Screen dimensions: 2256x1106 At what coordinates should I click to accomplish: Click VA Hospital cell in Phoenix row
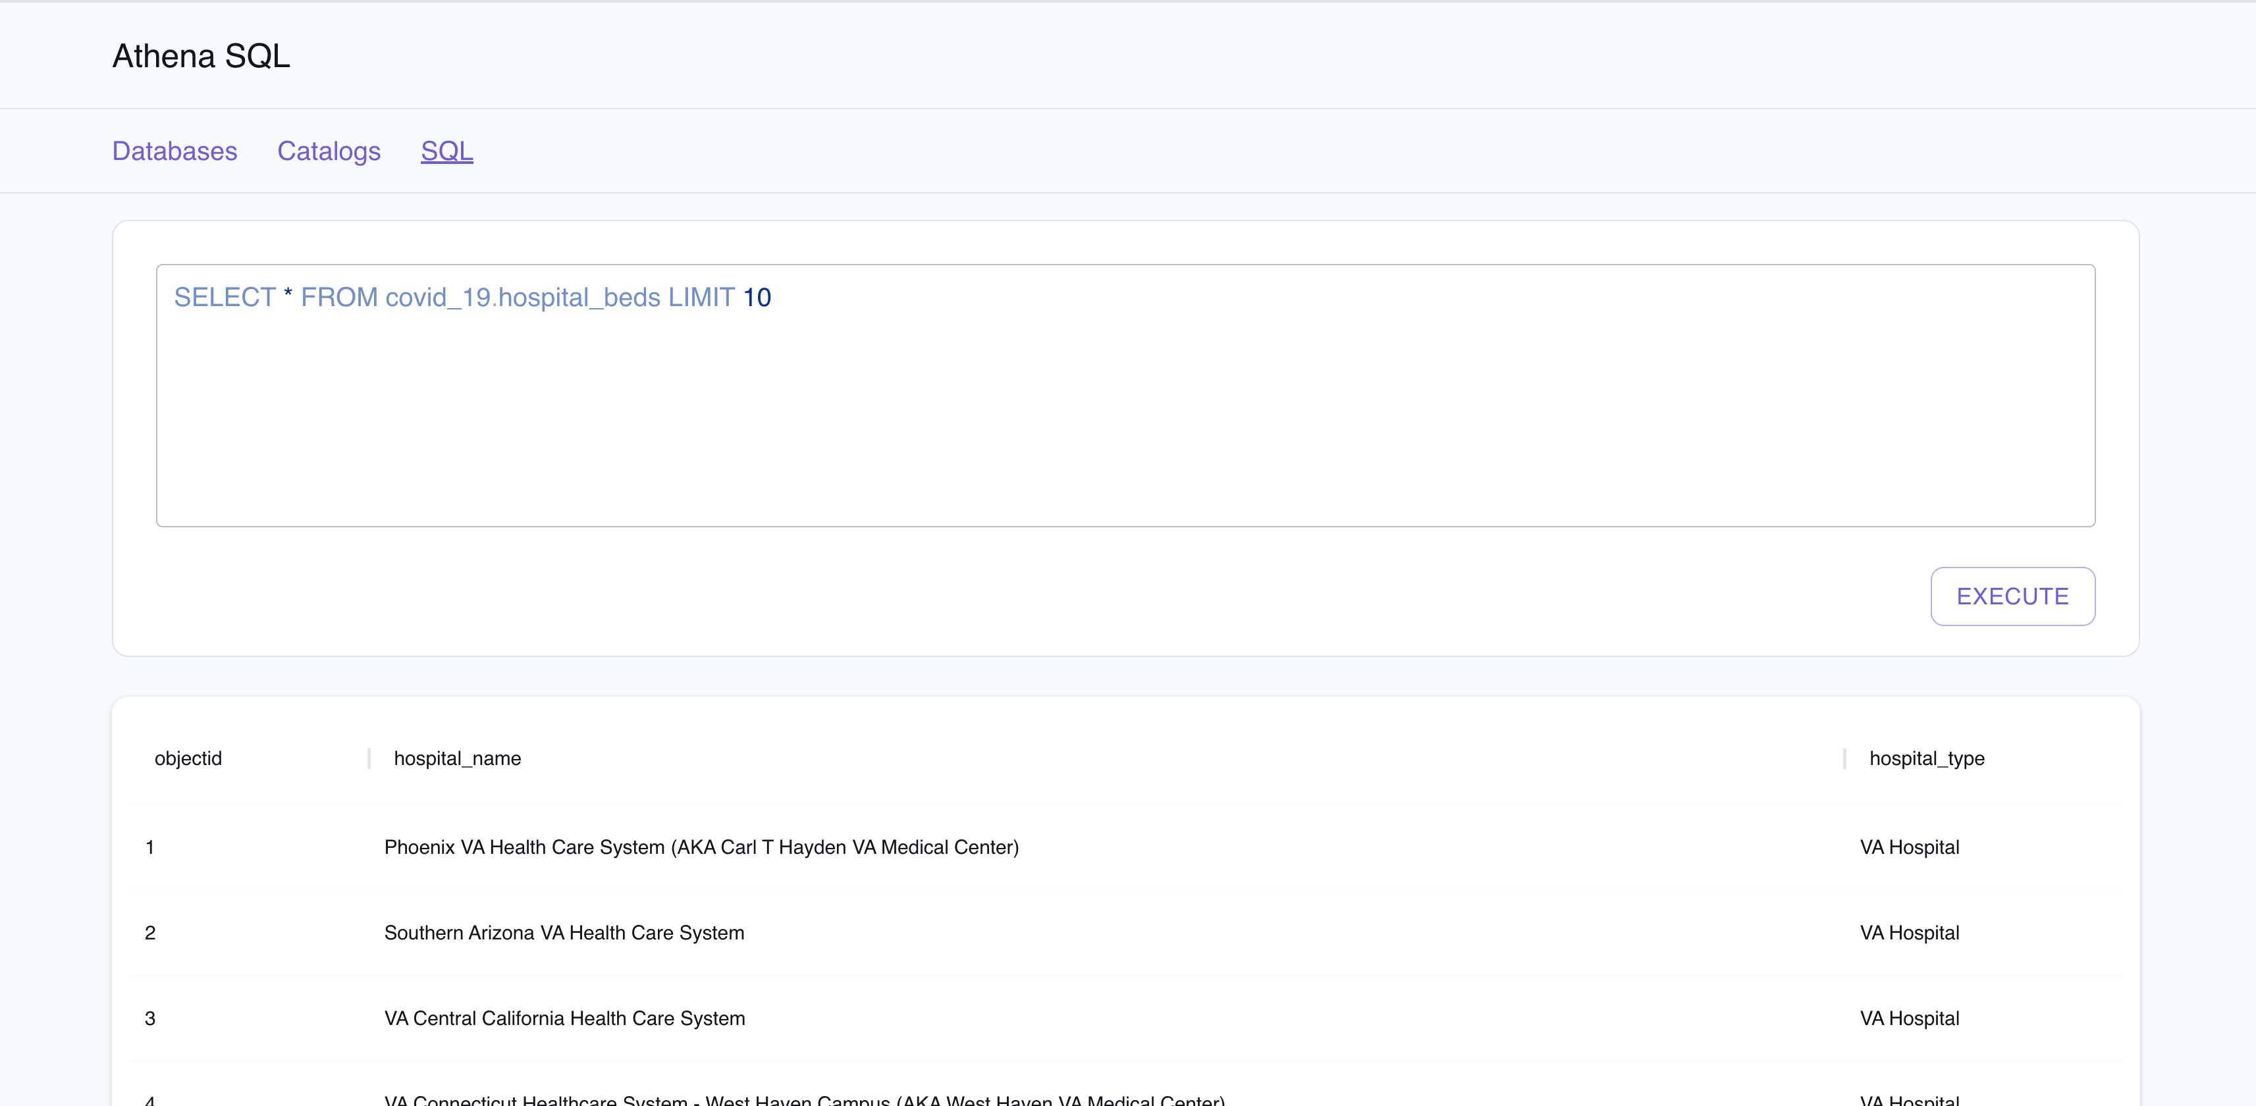click(1909, 847)
